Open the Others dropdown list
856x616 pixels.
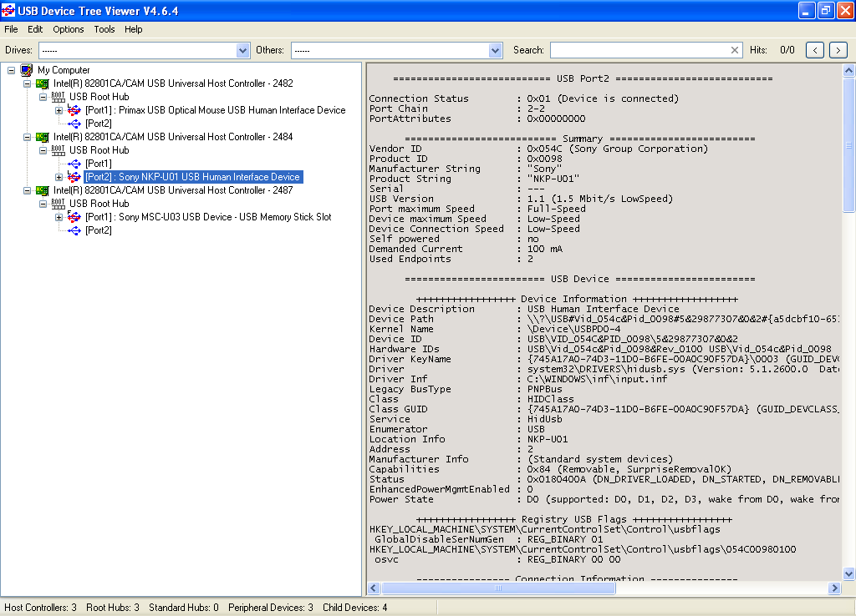coord(495,50)
